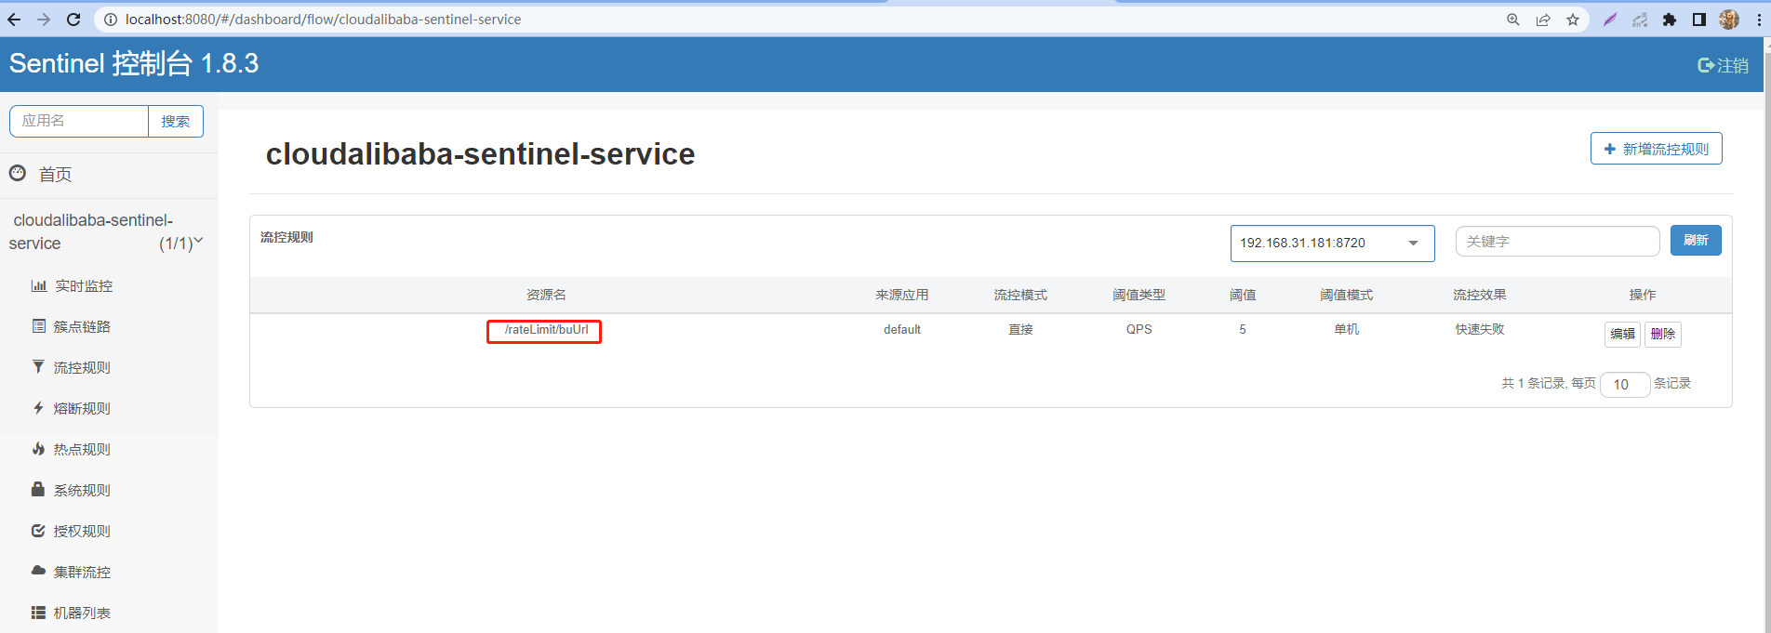This screenshot has width=1771, height=633.
Task: View site information icon in address bar
Action: (110, 20)
